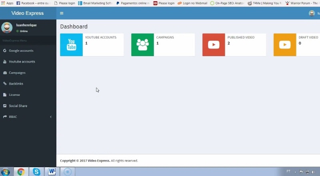This screenshot has height=176, width=320.
Task: Click the DRAFT VIDEO stat label
Action: pyautogui.click(x=308, y=37)
